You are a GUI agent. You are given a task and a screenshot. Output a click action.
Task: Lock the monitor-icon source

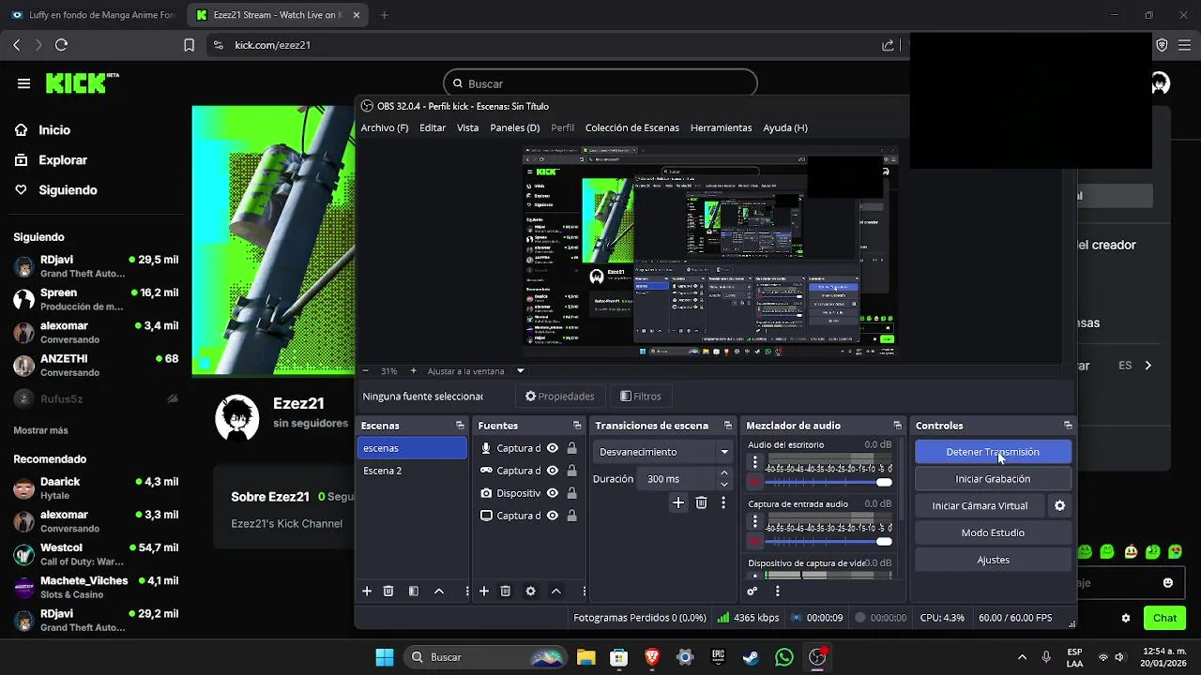coord(571,516)
